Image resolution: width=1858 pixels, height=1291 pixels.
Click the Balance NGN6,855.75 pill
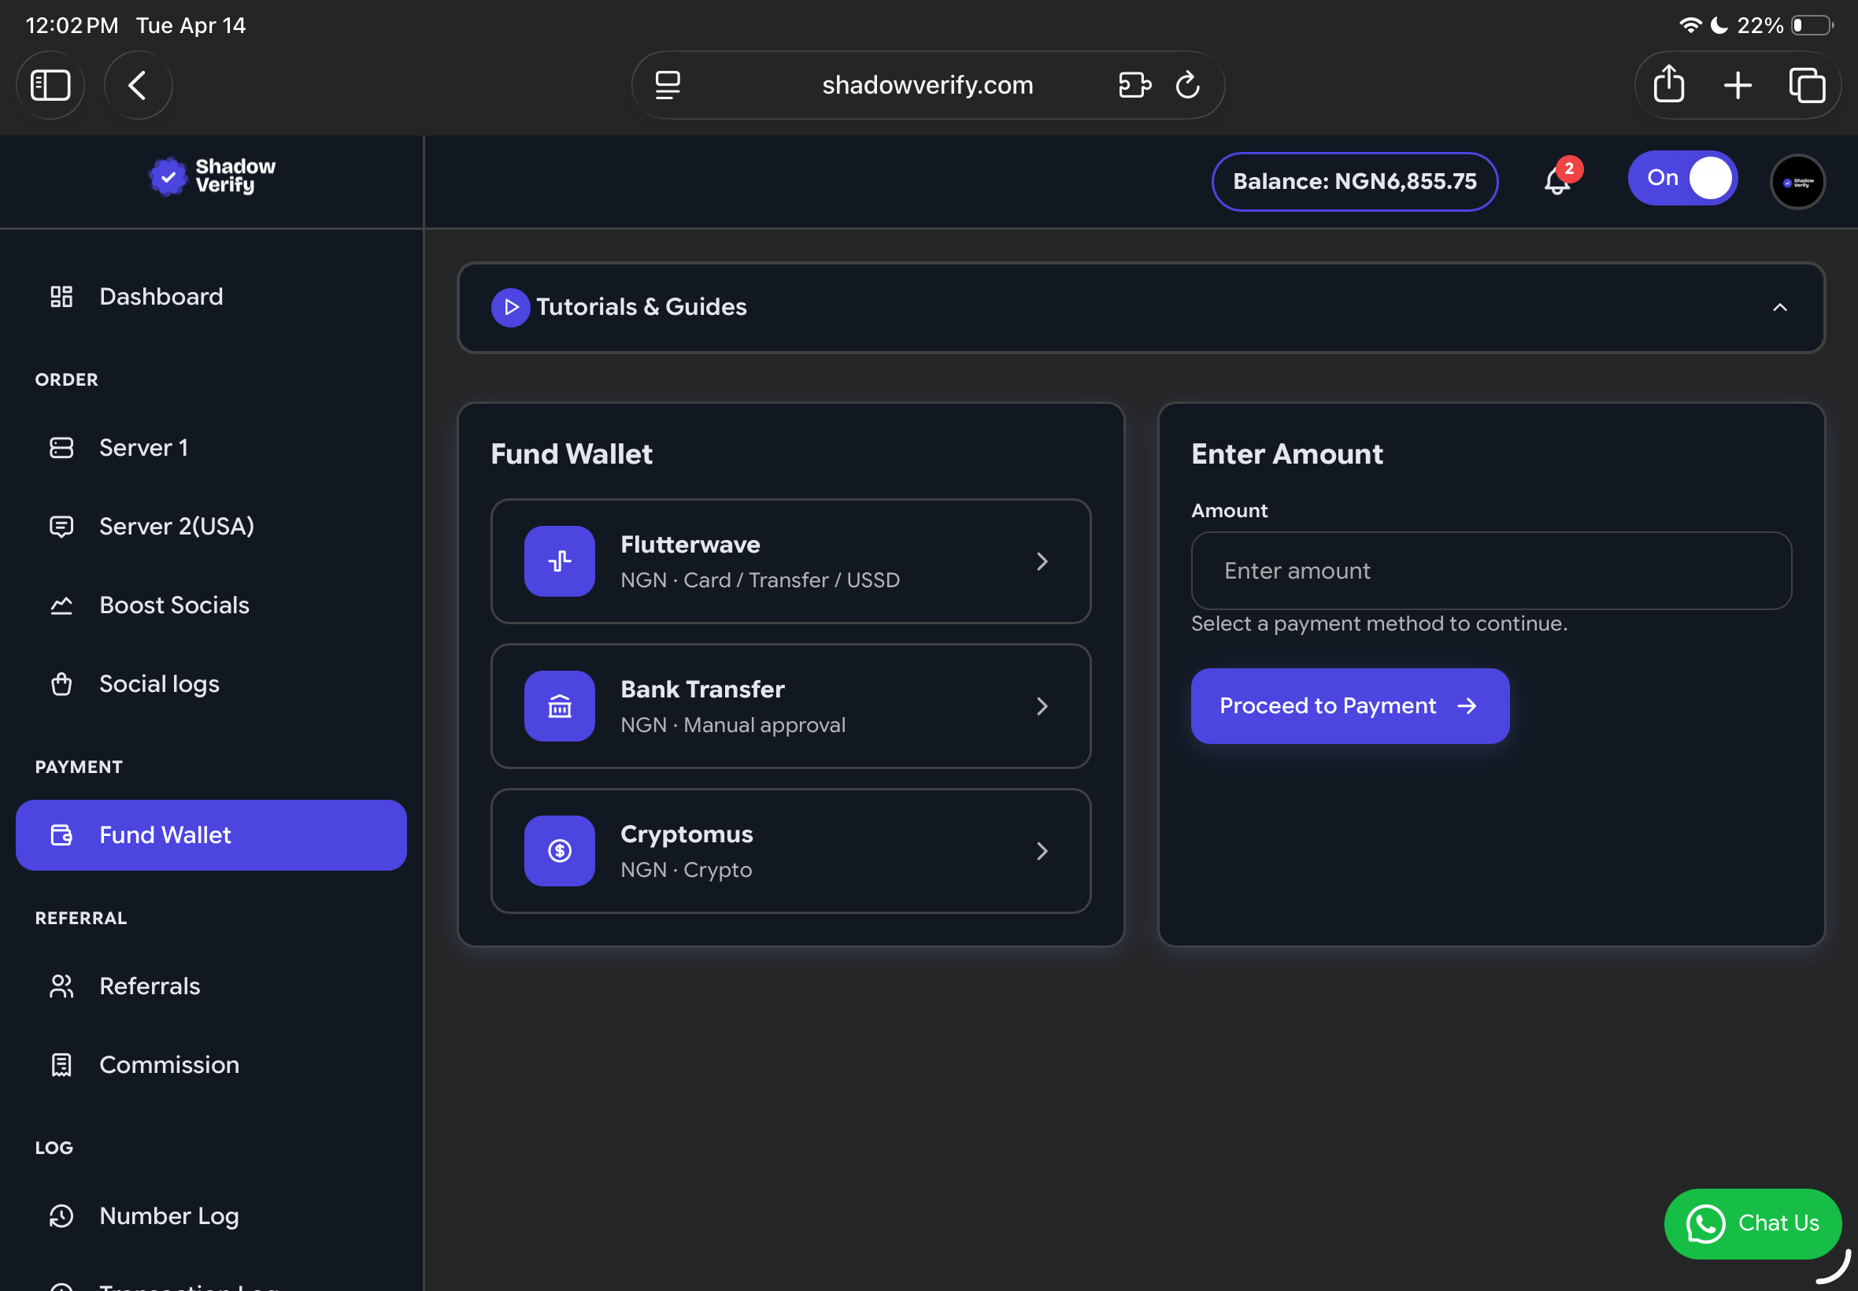point(1354,181)
